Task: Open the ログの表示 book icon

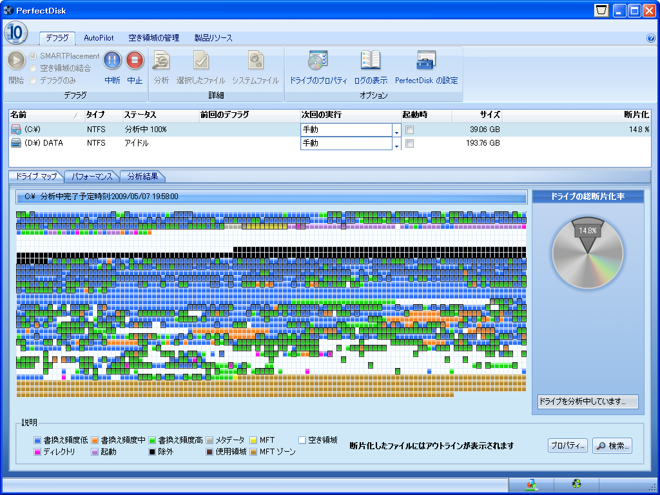Action: click(x=371, y=60)
